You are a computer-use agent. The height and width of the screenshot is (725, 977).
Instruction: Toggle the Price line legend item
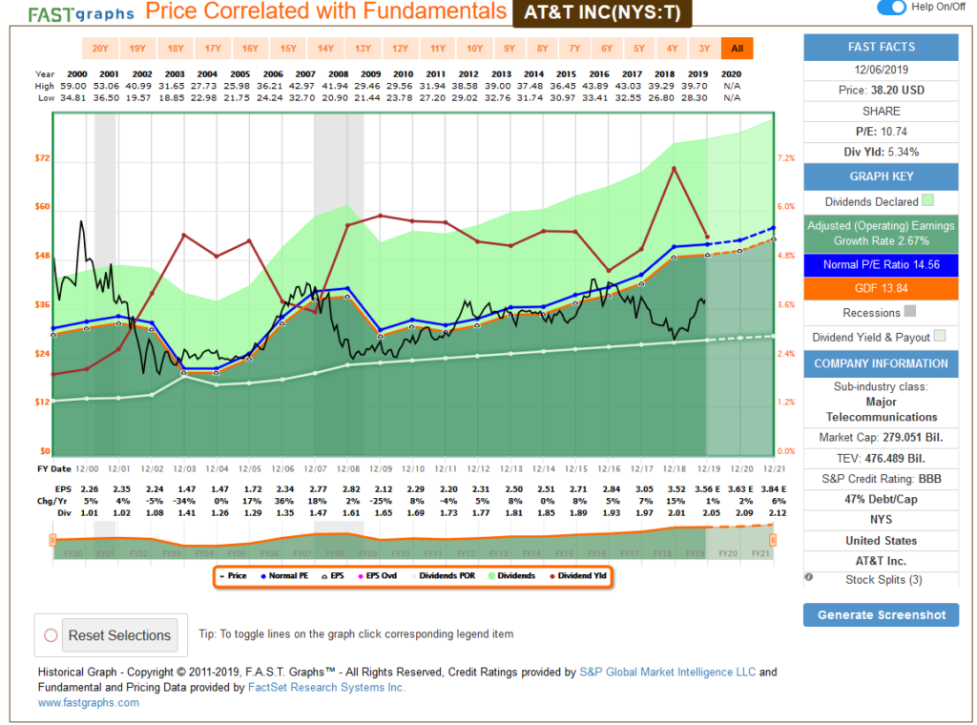[234, 576]
